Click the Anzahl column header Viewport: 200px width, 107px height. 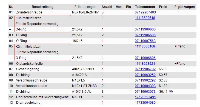click(x=107, y=7)
